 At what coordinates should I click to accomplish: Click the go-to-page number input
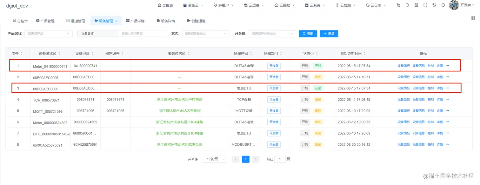coord(280,159)
